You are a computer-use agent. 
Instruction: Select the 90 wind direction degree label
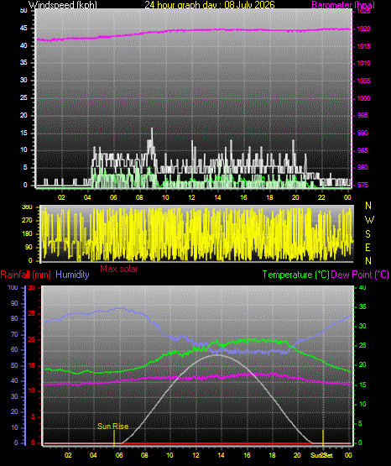coord(29,247)
